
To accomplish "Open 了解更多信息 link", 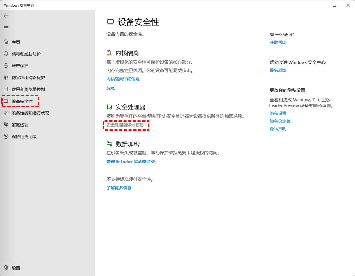I will pos(119,188).
